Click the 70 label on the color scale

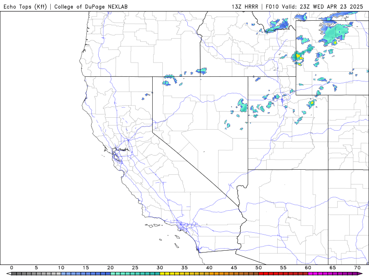(x=357, y=268)
